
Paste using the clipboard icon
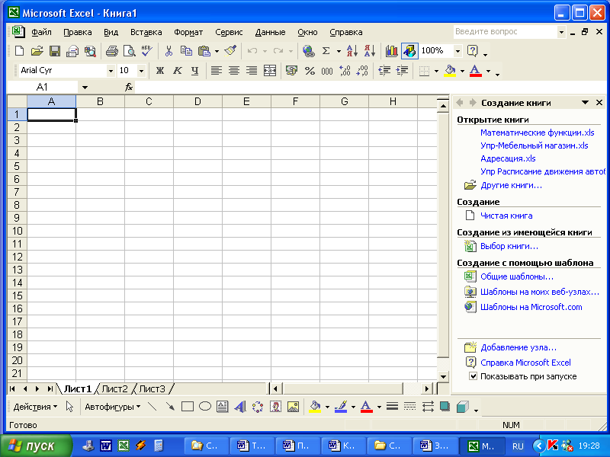204,51
